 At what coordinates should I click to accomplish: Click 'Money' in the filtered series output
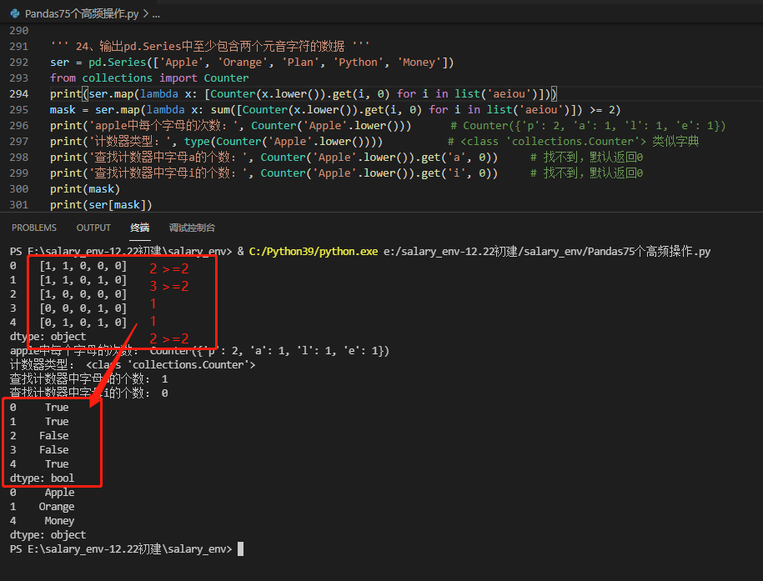coord(59,521)
